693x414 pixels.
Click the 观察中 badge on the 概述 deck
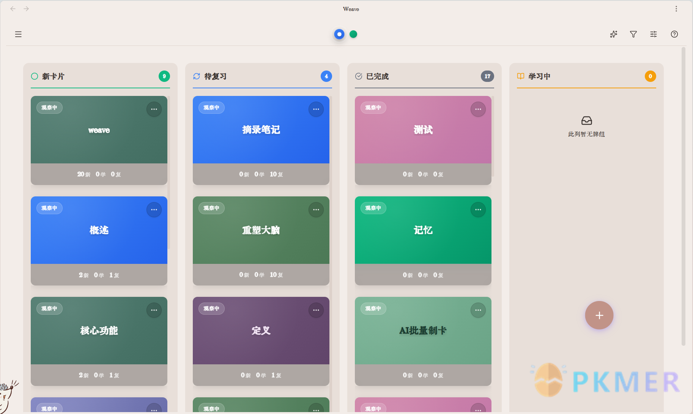[49, 208]
